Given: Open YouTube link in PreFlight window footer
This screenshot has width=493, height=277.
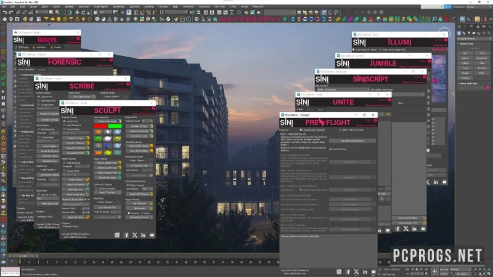Looking at the screenshot, I should coord(373,271).
